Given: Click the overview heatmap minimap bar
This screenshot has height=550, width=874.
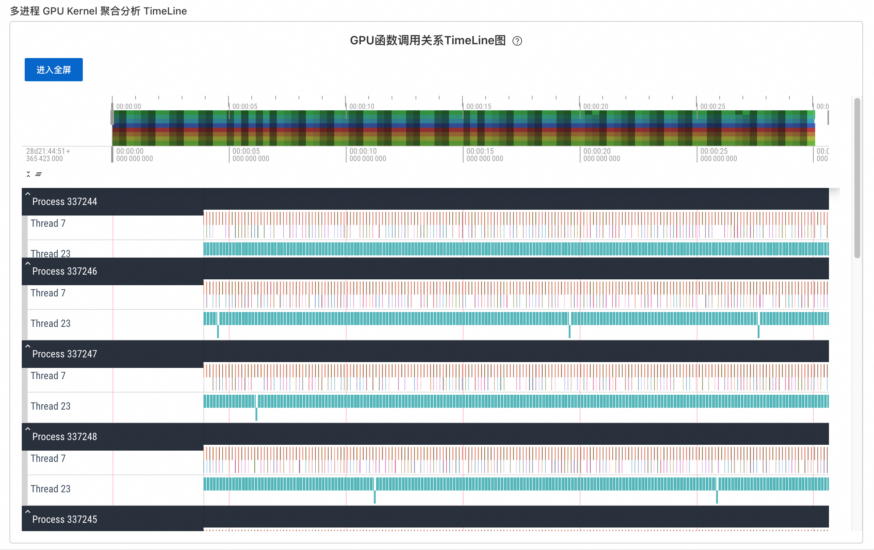Looking at the screenshot, I should (463, 128).
